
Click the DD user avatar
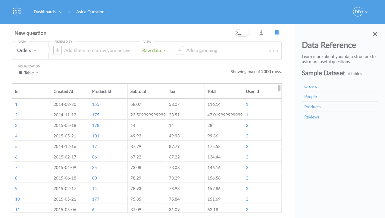(x=358, y=12)
